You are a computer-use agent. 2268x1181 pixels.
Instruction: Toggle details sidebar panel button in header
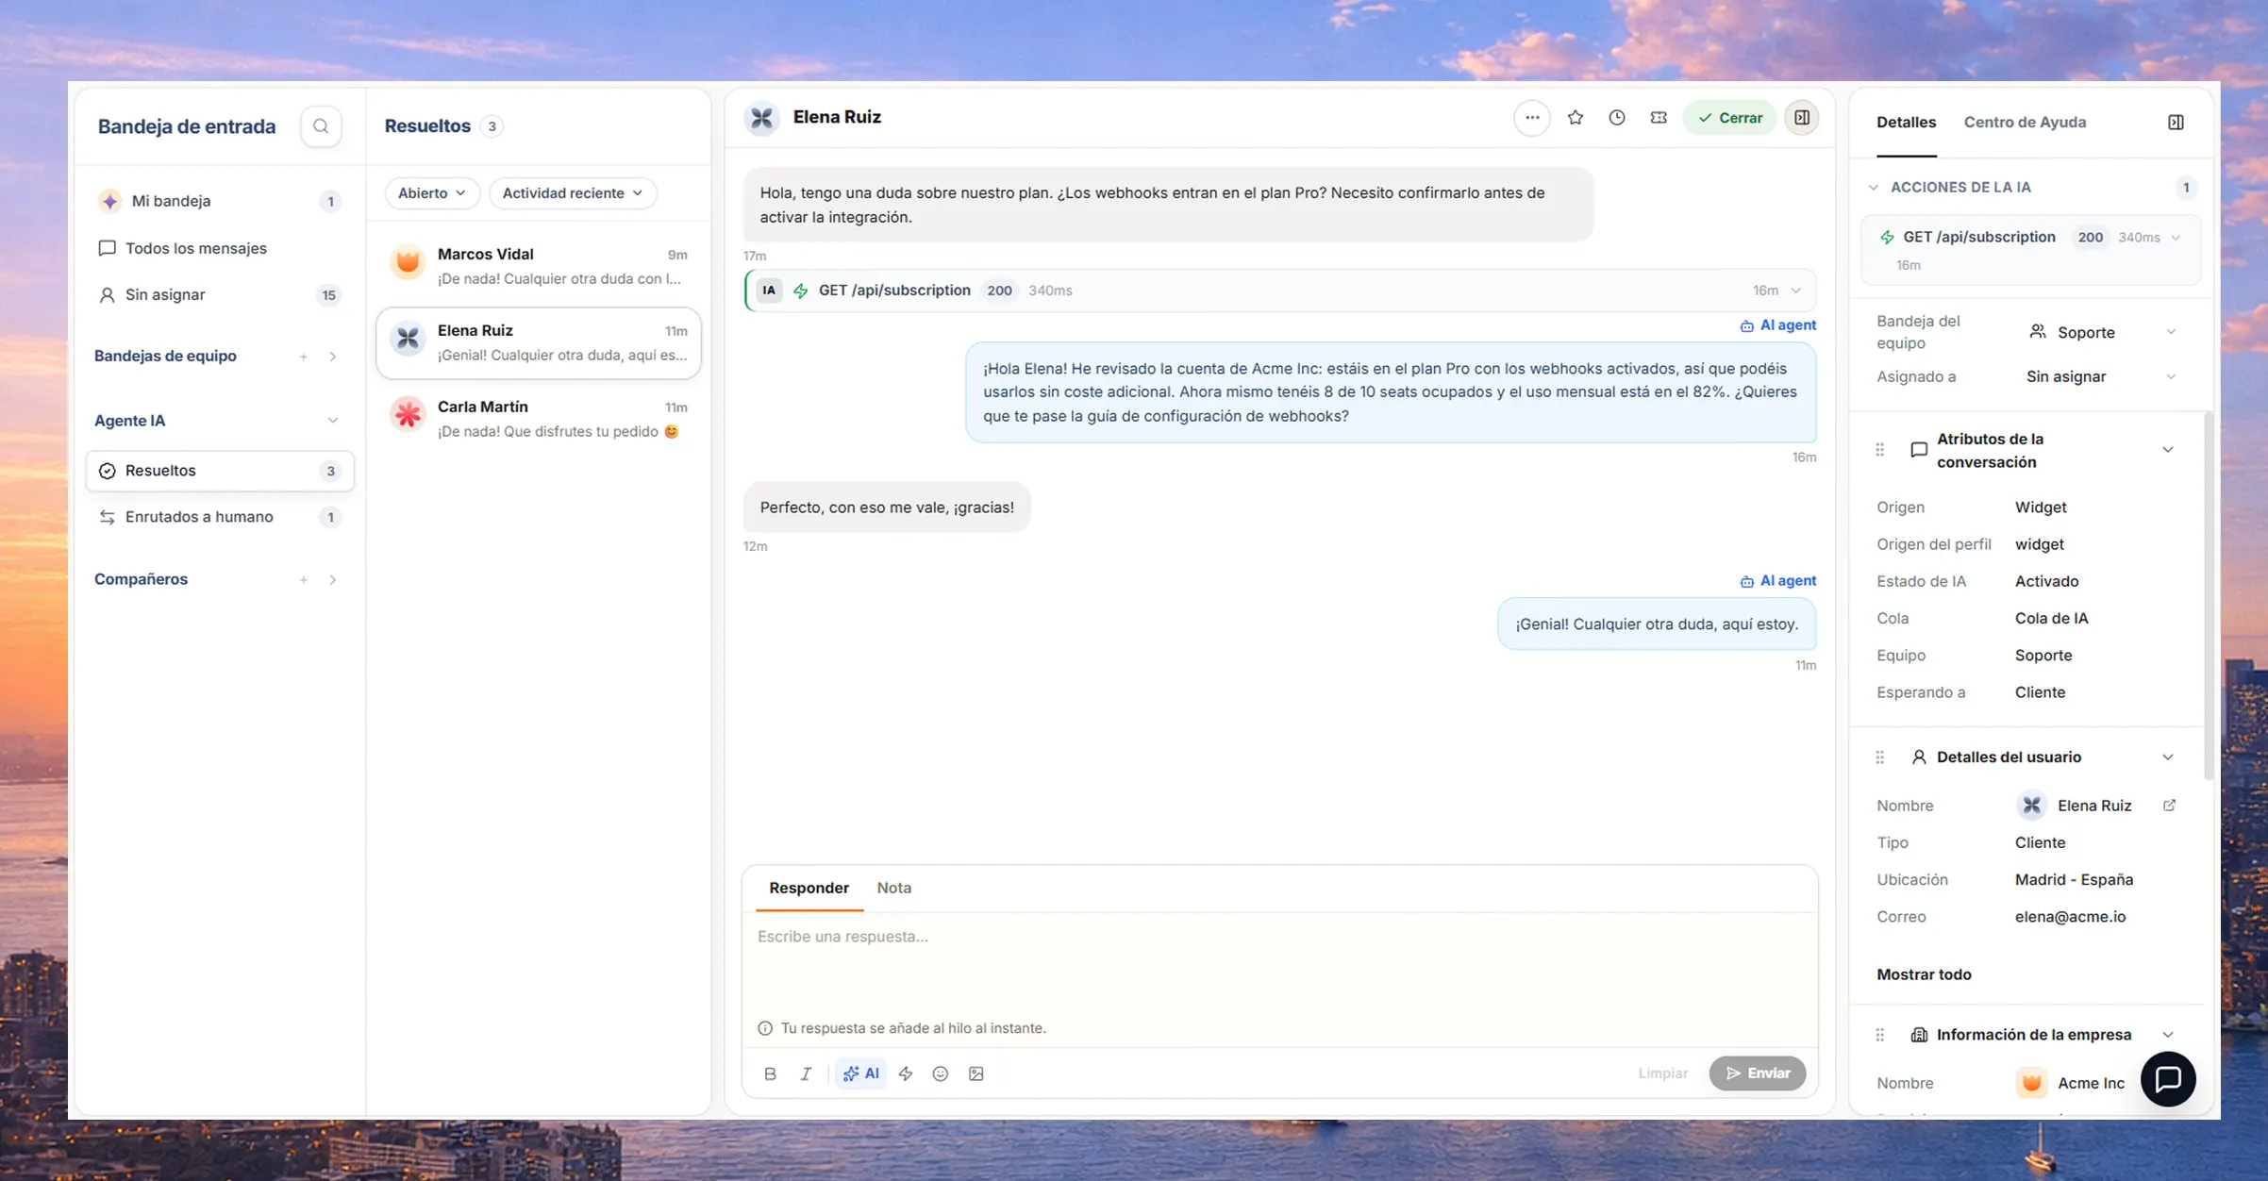1802,118
